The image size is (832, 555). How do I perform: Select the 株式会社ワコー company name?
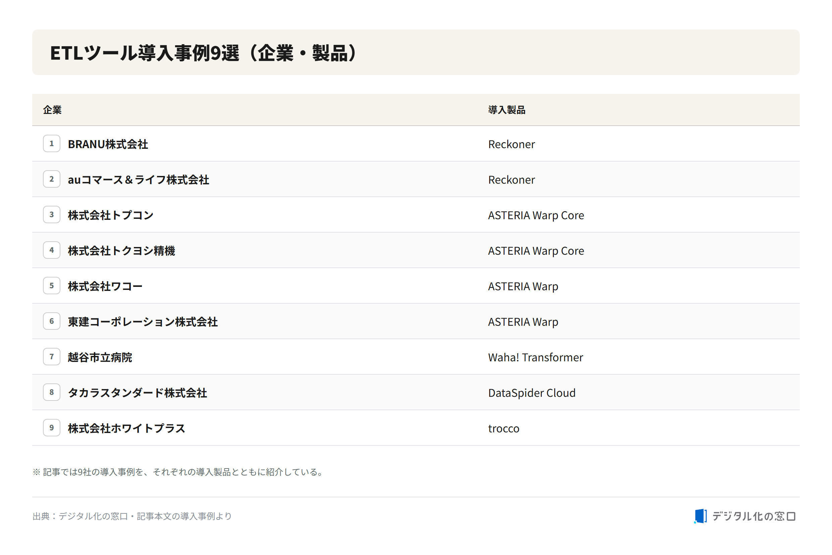[105, 286]
